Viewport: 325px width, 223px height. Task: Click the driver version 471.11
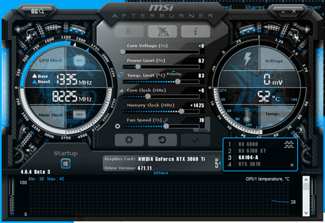point(145,168)
